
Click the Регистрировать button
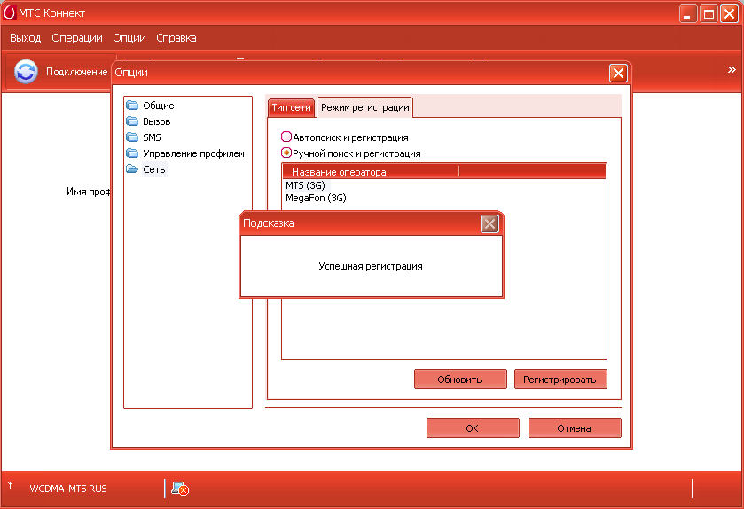[560, 380]
